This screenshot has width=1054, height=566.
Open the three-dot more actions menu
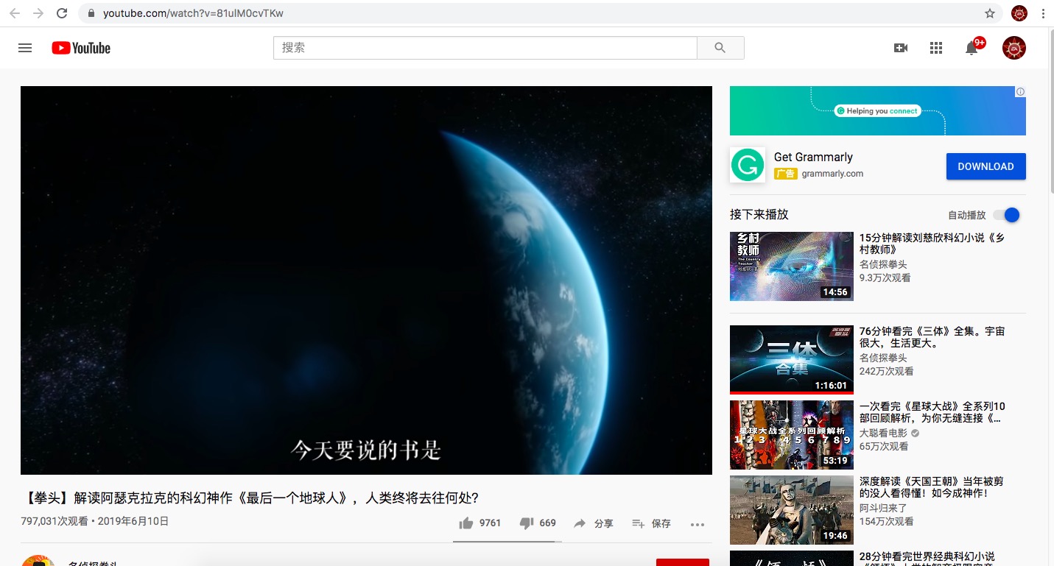click(x=698, y=524)
